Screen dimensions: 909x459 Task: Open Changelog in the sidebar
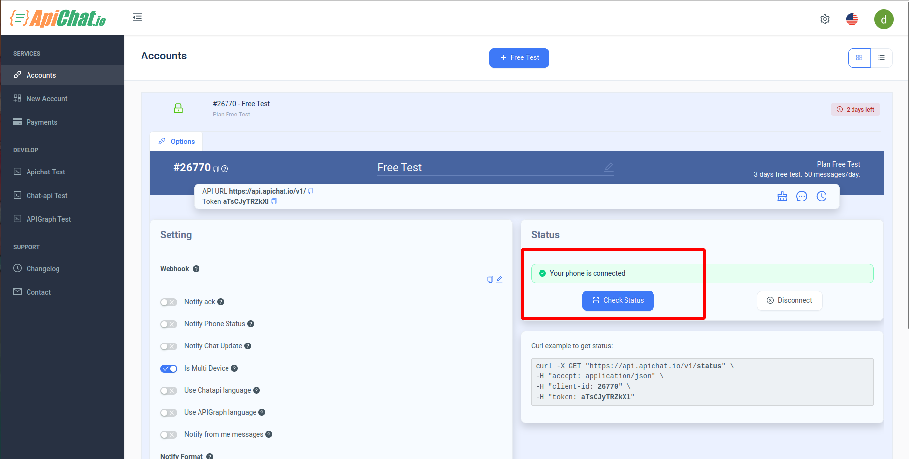point(63,269)
